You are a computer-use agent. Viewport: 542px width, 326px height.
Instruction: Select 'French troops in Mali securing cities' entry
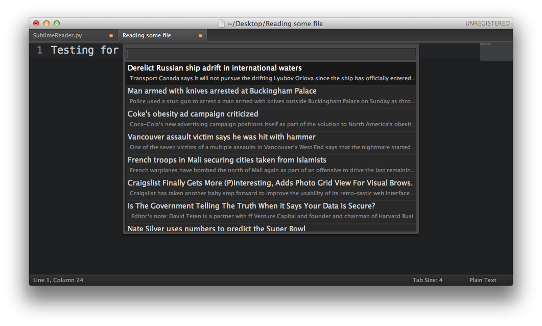click(271, 165)
